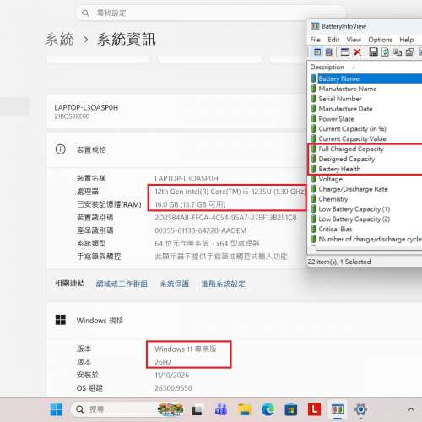Click the 16.0 GB installed RAM value
422x422 pixels.
click(x=190, y=204)
